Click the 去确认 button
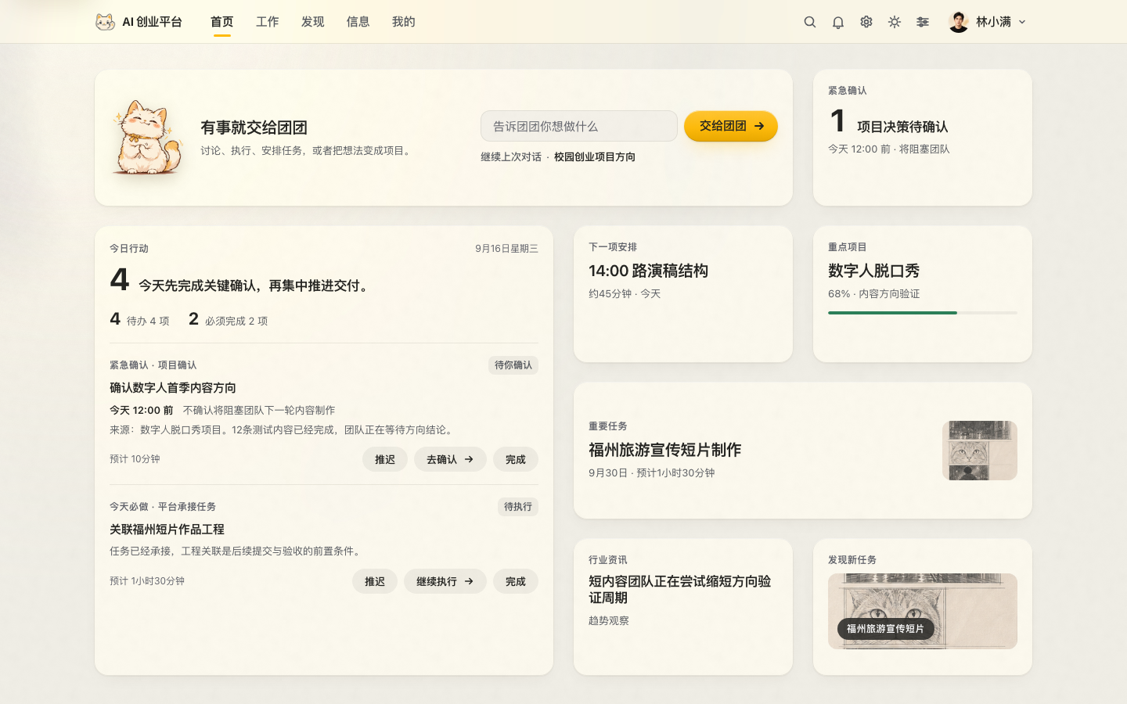Image resolution: width=1127 pixels, height=704 pixels. point(450,459)
